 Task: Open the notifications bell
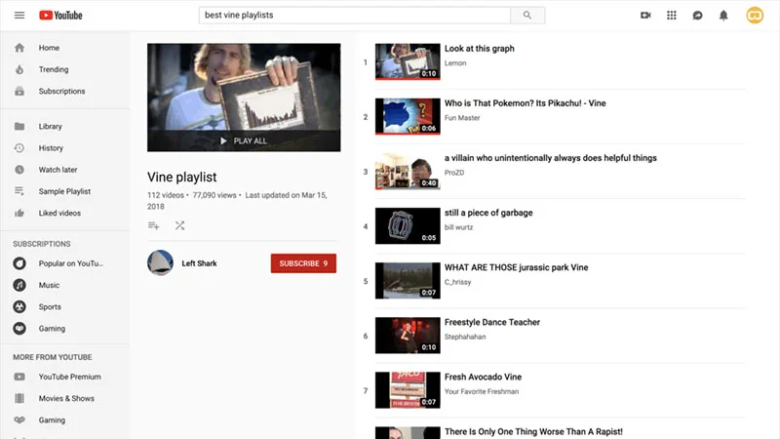tap(723, 15)
